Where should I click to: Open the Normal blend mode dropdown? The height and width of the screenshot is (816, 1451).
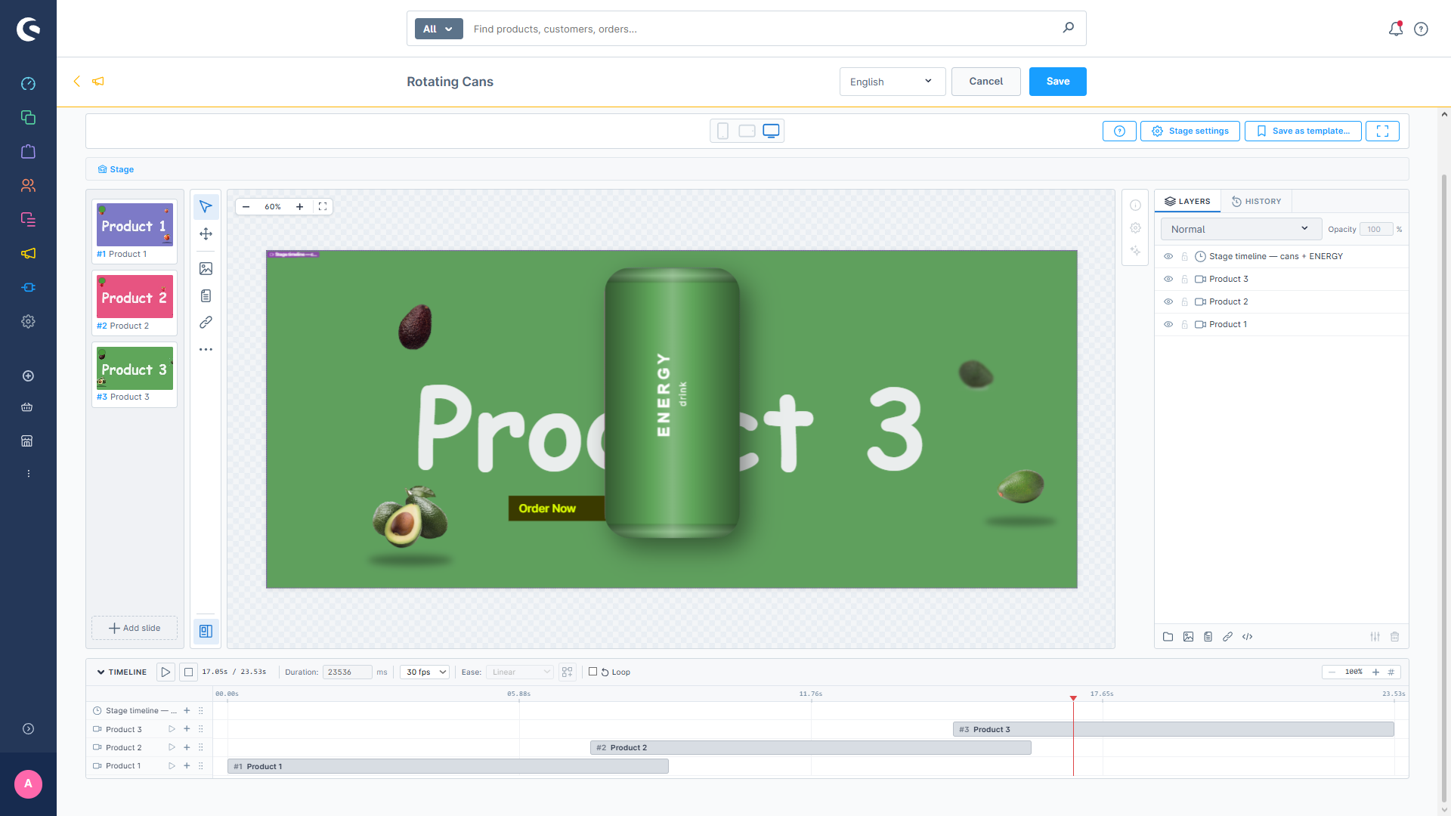click(1240, 229)
